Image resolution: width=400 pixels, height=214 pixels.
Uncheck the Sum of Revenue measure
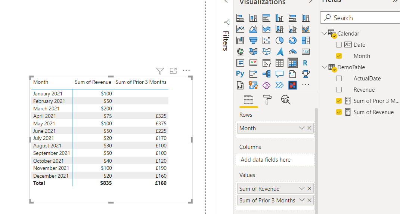point(339,112)
